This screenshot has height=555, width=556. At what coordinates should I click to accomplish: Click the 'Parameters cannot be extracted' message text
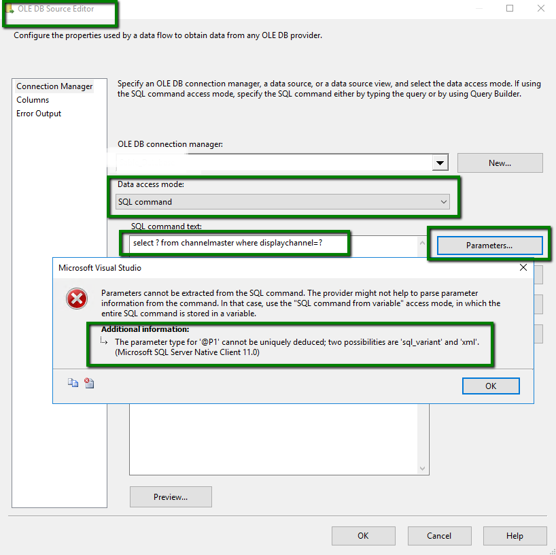pos(300,303)
